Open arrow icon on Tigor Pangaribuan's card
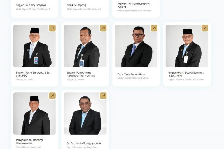This screenshot has height=149, width=224. pos(154,28)
